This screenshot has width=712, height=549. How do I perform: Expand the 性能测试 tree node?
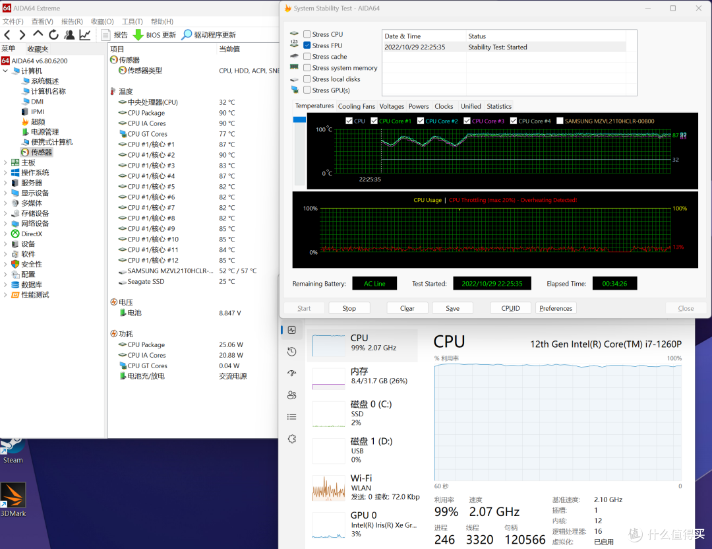[5, 295]
